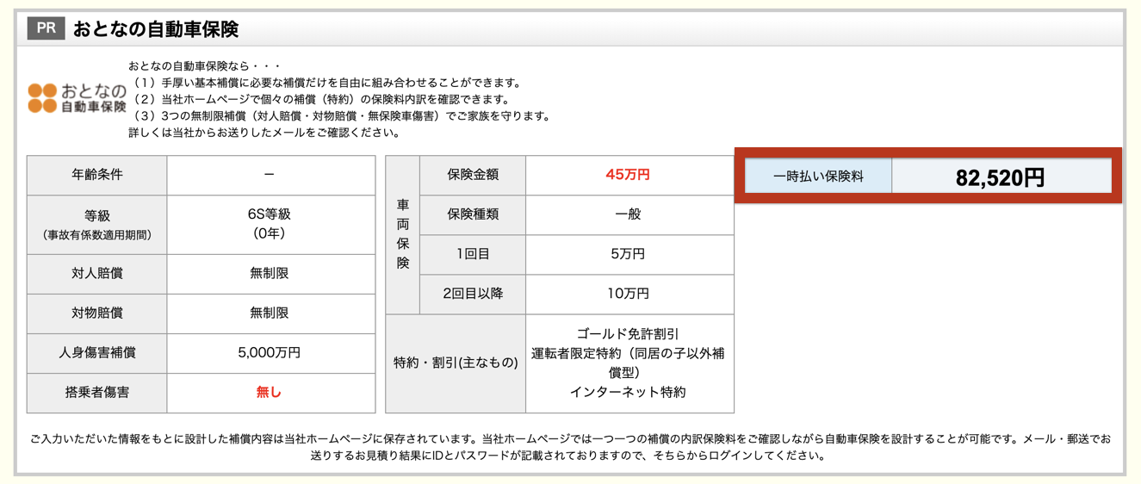The height and width of the screenshot is (484, 1141).
Task: Click the gray PR badge
Action: (46, 28)
